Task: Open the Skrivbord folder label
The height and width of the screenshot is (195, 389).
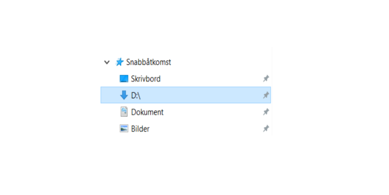Action: 146,79
